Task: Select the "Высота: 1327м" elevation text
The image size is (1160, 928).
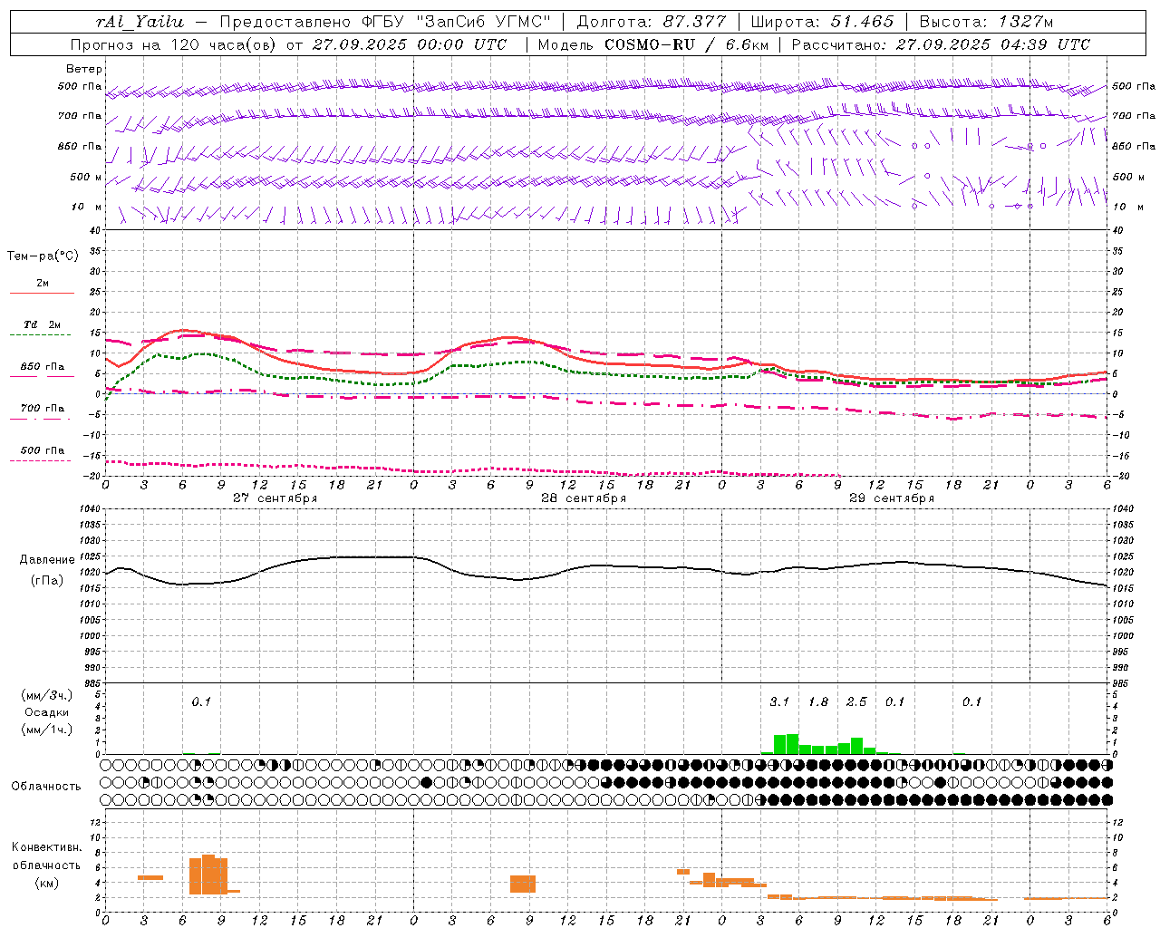Action: point(986,22)
